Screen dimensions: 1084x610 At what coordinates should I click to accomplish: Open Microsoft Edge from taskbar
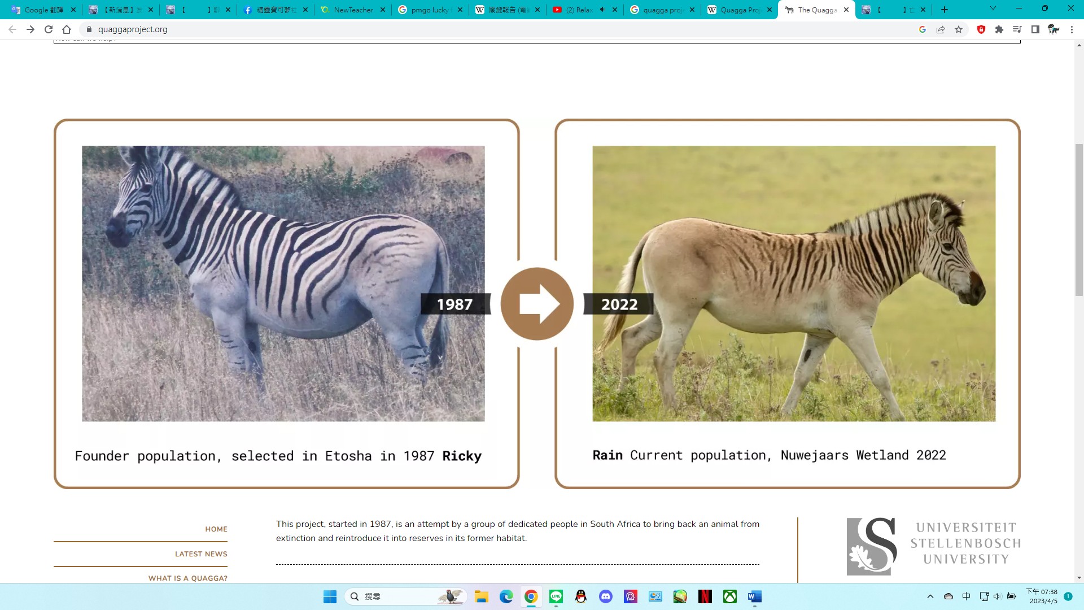point(506,596)
